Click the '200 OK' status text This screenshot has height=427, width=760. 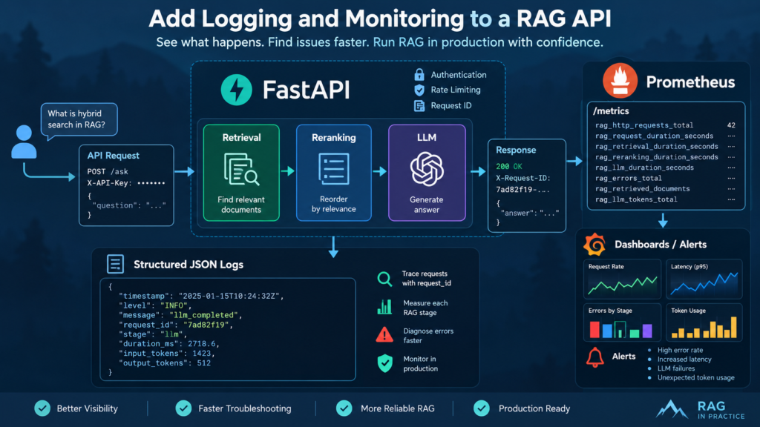tap(509, 167)
